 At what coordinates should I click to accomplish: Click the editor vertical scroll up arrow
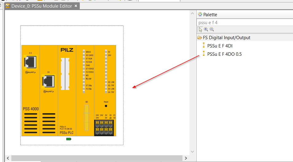(x=193, y=13)
